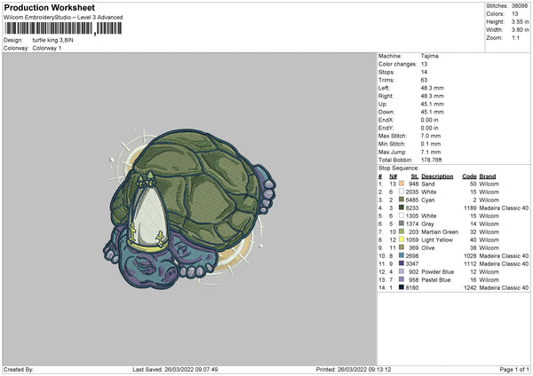Viewport: 533px width, 376px height.
Task: Click the Light Yellow color swatch
Action: coord(402,239)
